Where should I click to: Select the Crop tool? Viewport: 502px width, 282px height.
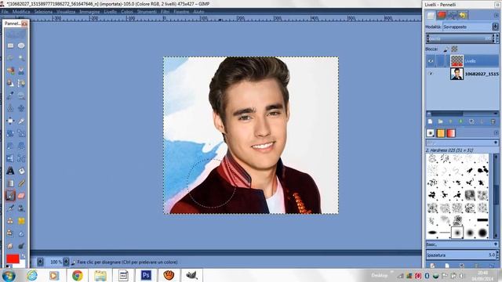click(x=21, y=121)
